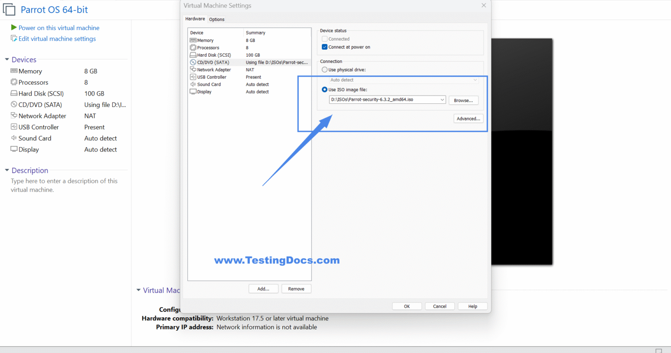Collapse the Devices section
The image size is (671, 353).
pyautogui.click(x=6, y=59)
